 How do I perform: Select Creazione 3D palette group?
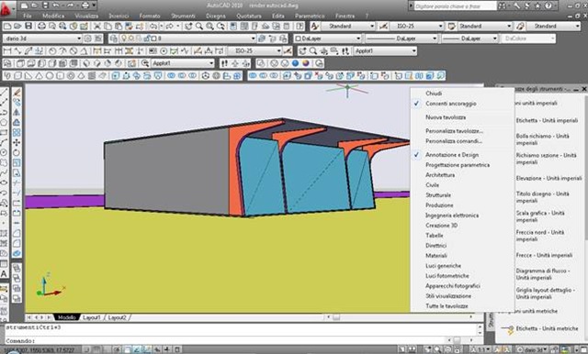coord(441,226)
